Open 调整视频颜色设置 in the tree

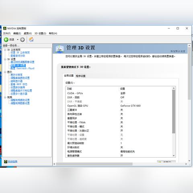pyautogui.click(x=20, y=100)
